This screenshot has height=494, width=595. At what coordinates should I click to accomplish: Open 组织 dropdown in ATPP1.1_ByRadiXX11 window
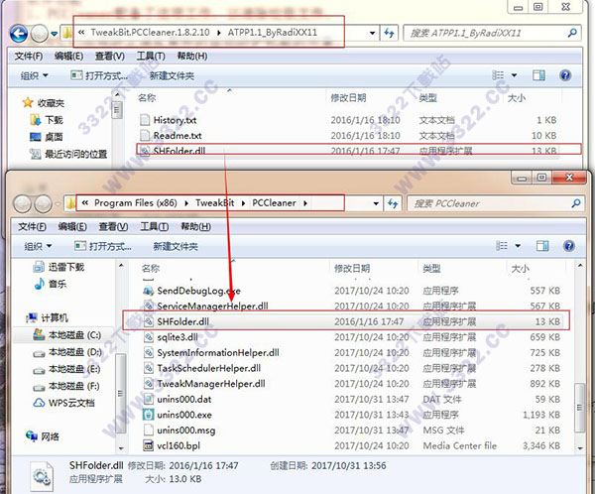[34, 75]
